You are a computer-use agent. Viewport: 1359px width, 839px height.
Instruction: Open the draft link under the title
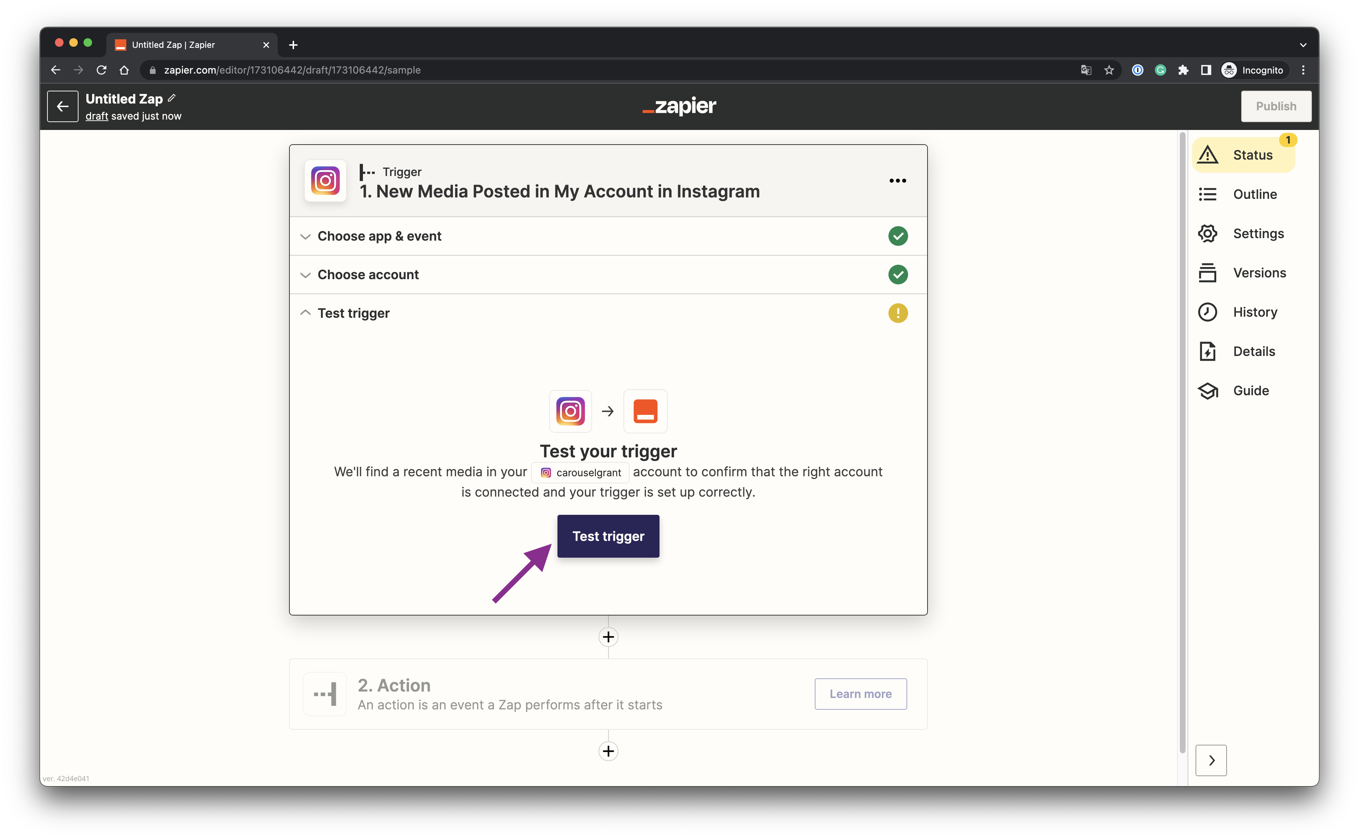point(96,116)
